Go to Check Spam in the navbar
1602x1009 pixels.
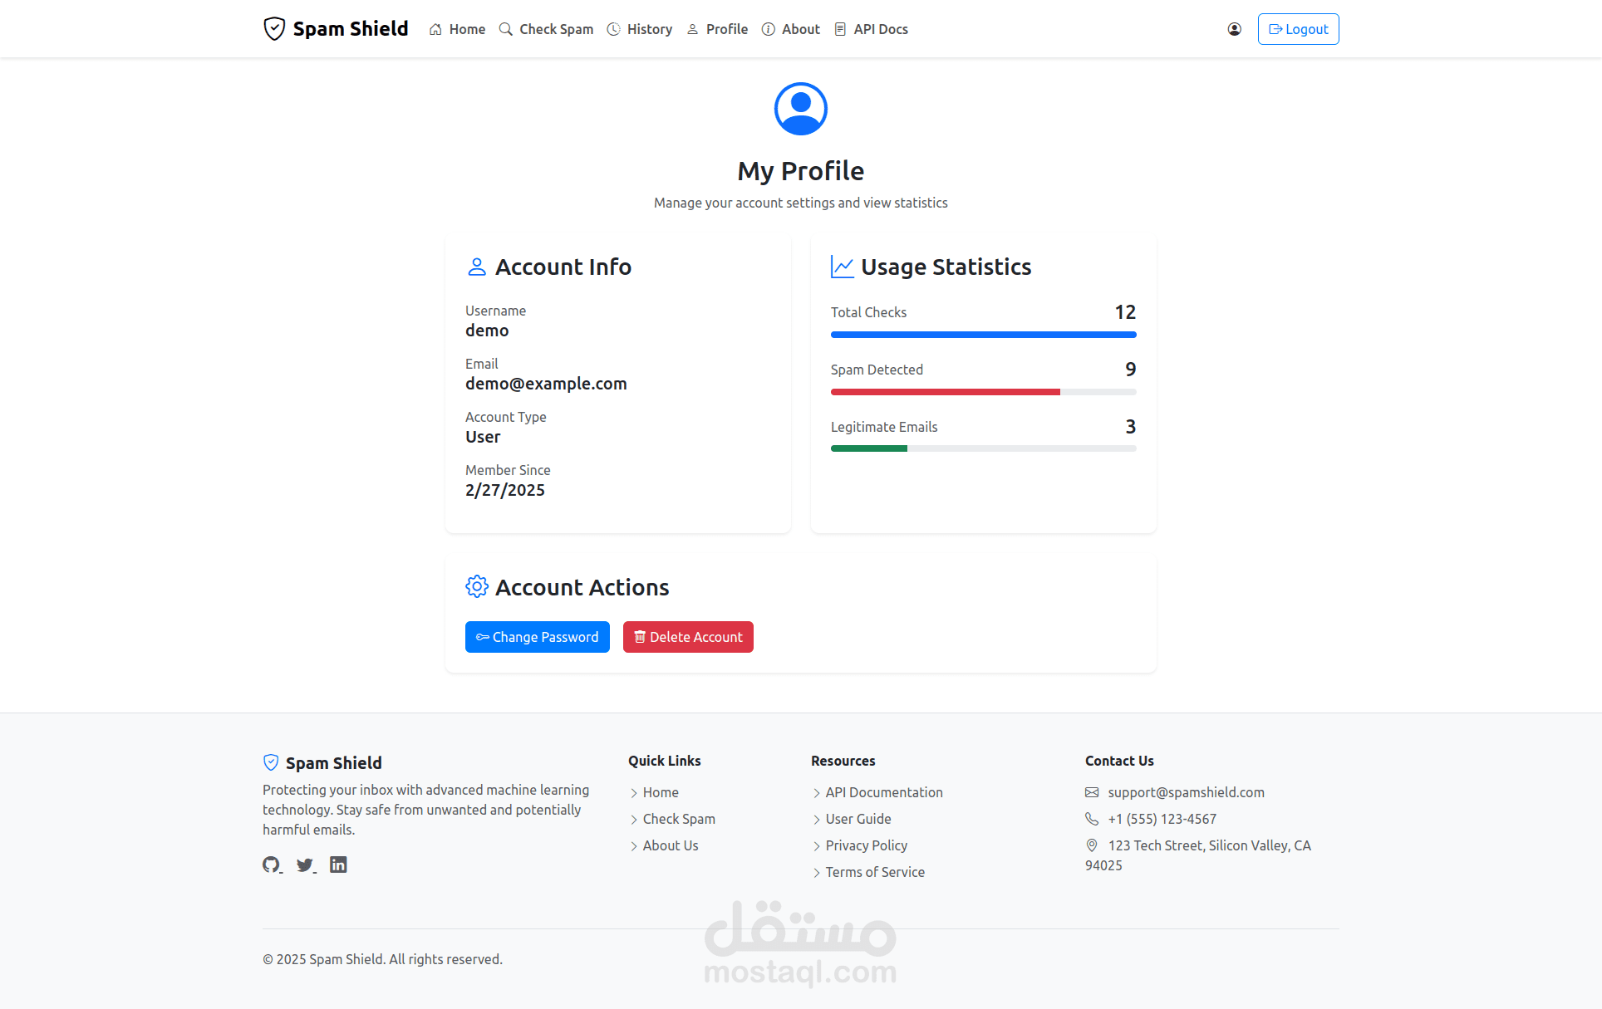(546, 29)
